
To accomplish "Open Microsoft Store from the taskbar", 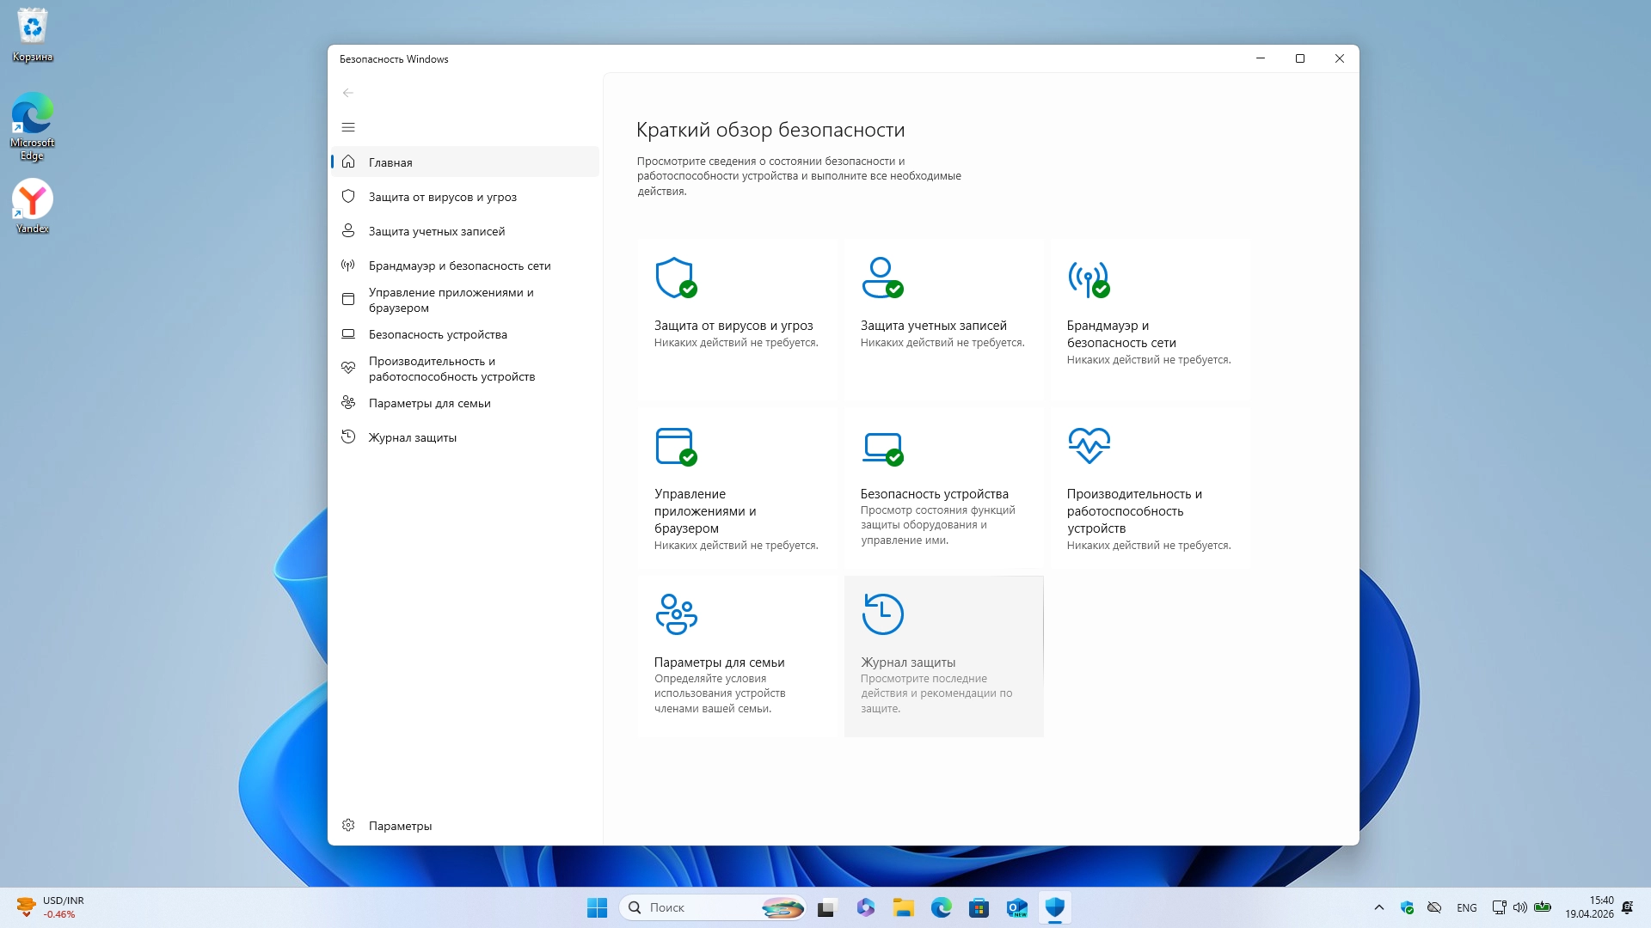I will (979, 907).
